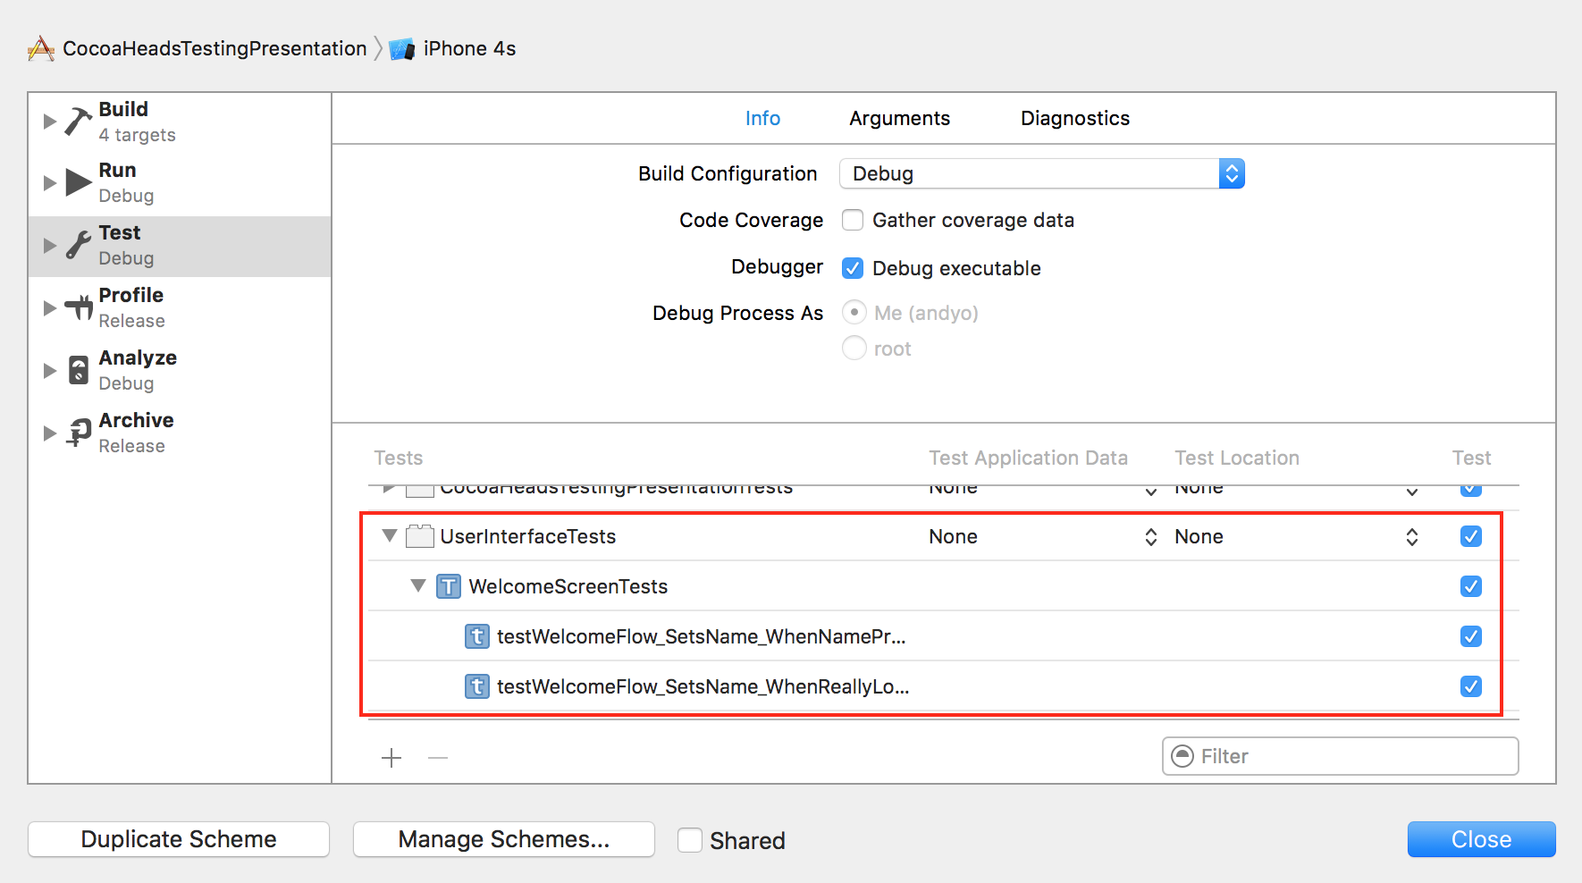1582x883 pixels.
Task: Toggle the Shared scheme checkbox
Action: (689, 840)
